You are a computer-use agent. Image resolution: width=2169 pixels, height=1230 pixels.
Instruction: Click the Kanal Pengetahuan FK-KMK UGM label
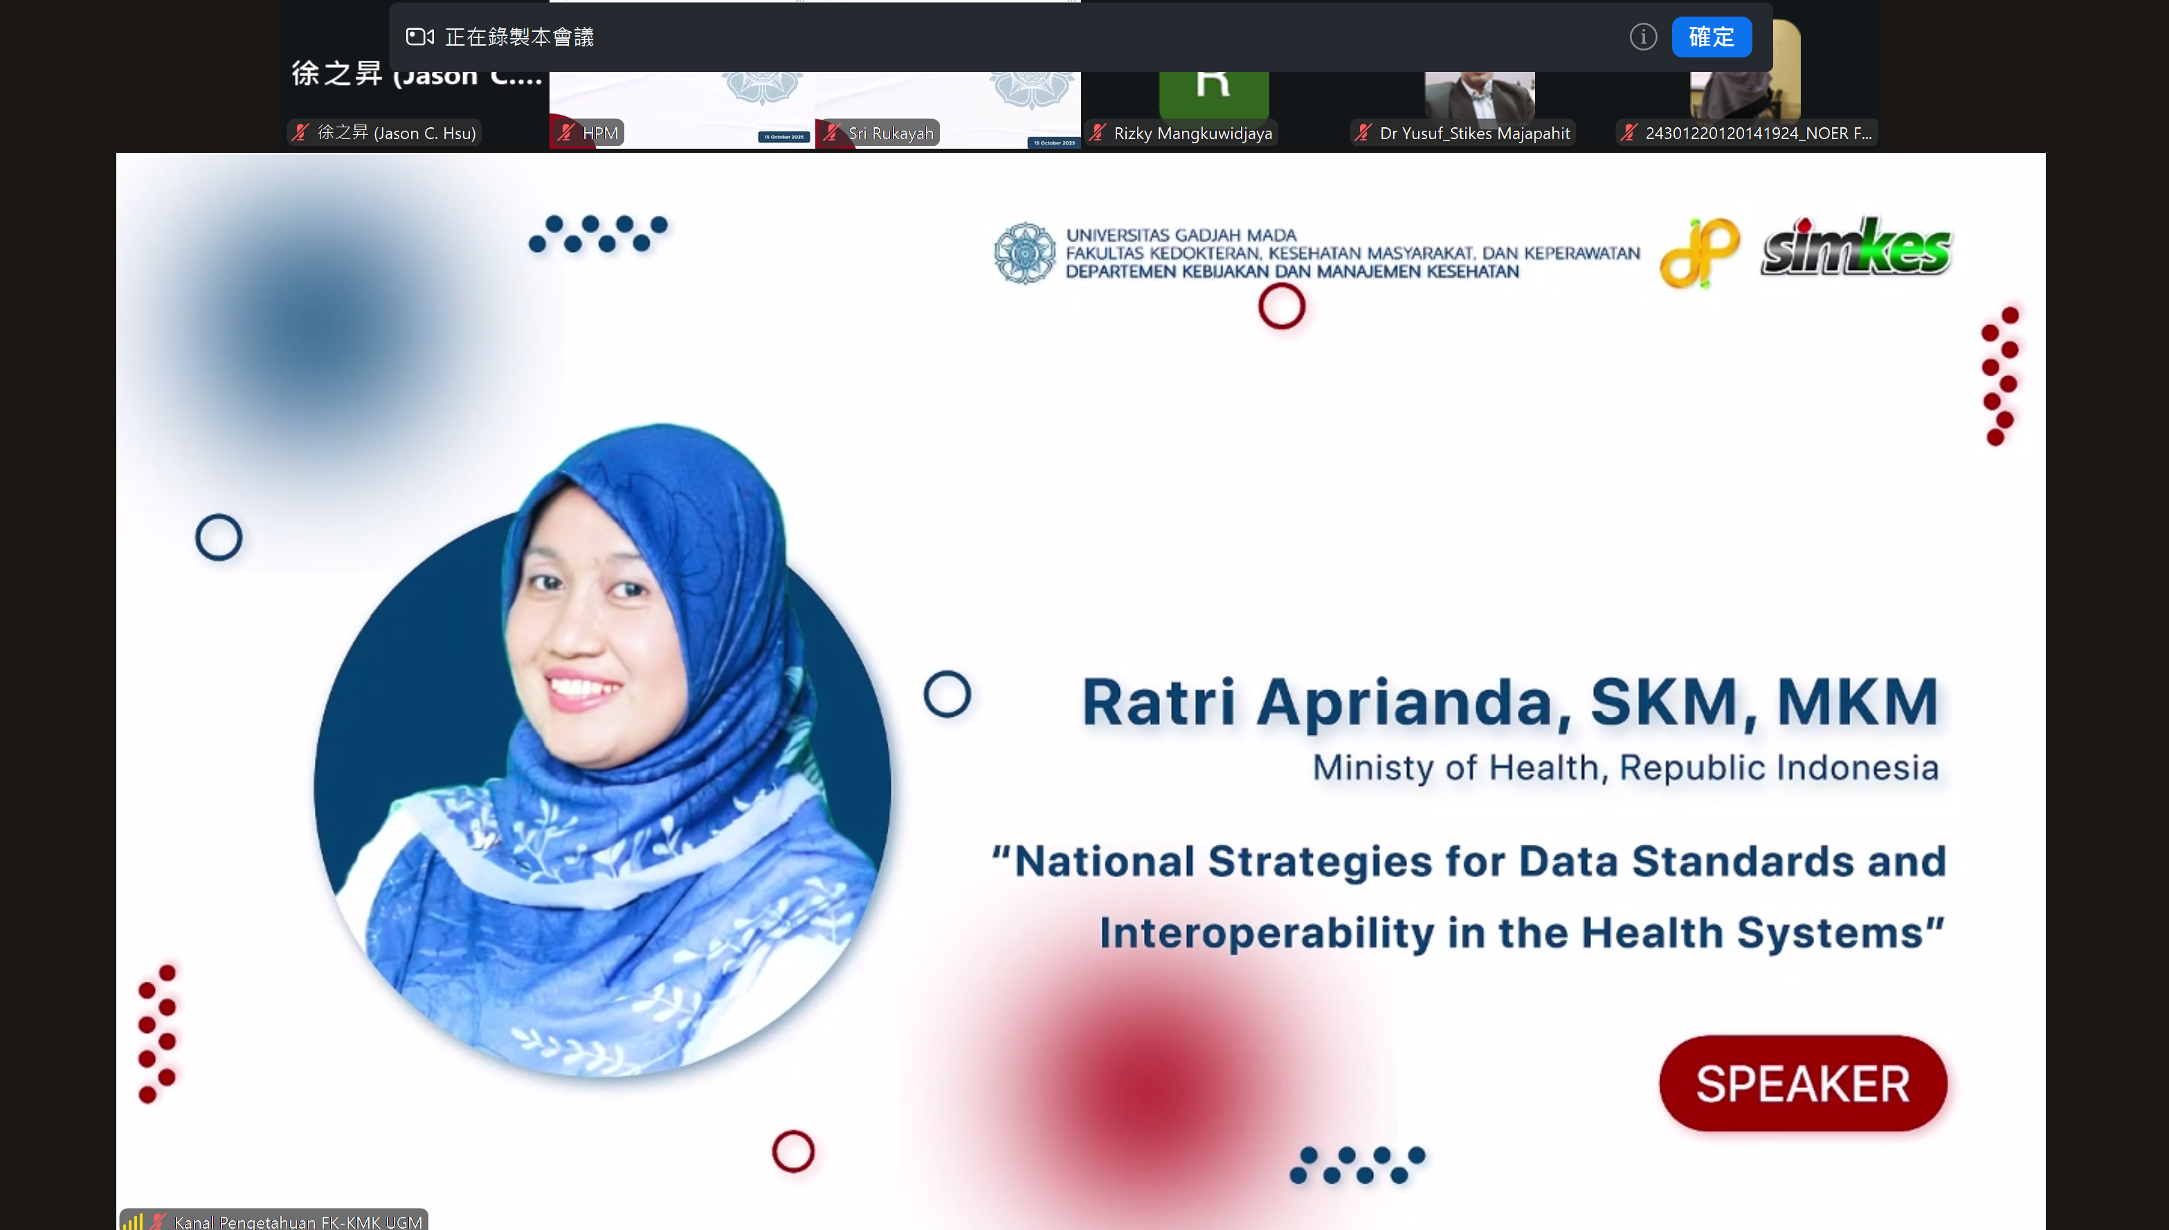pyautogui.click(x=298, y=1222)
